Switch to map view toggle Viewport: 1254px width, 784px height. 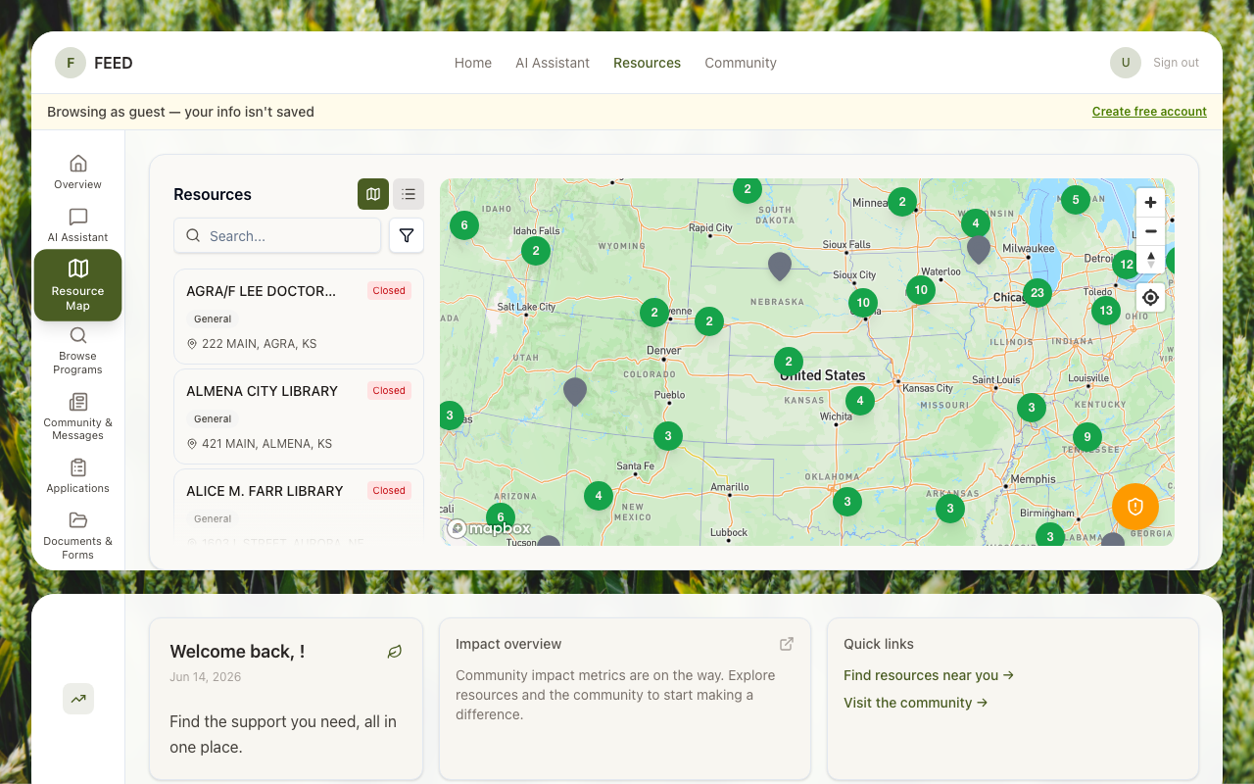[373, 194]
